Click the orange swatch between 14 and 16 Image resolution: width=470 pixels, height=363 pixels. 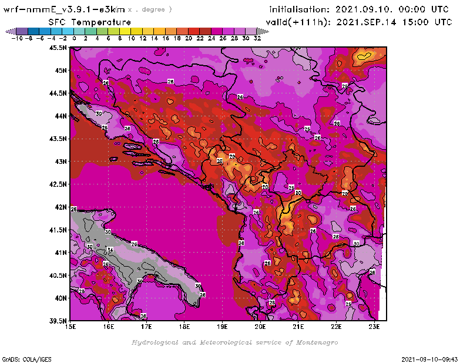pos(159,31)
